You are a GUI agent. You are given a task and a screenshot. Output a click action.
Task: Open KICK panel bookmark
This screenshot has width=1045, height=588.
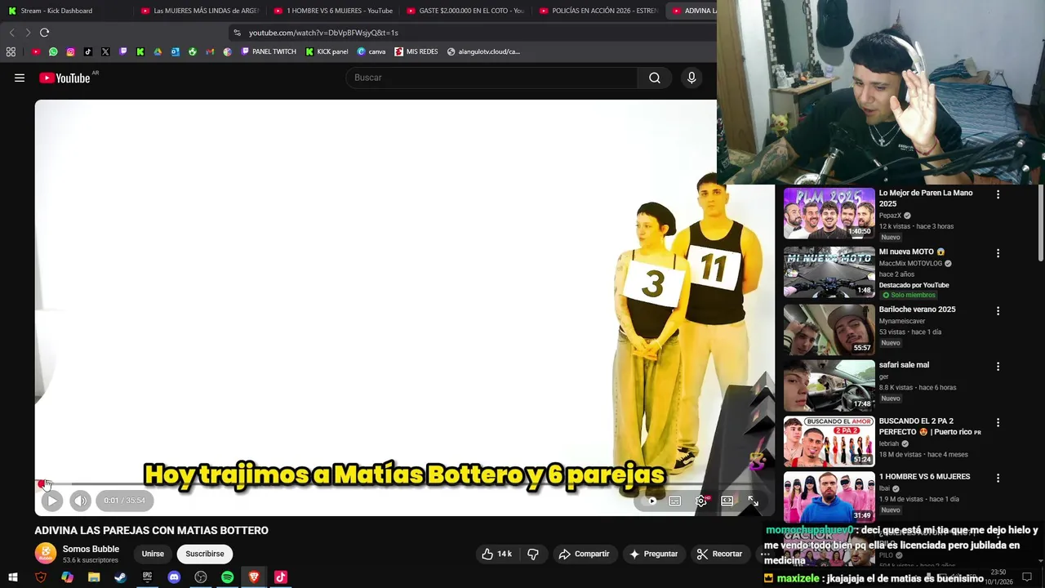(327, 51)
